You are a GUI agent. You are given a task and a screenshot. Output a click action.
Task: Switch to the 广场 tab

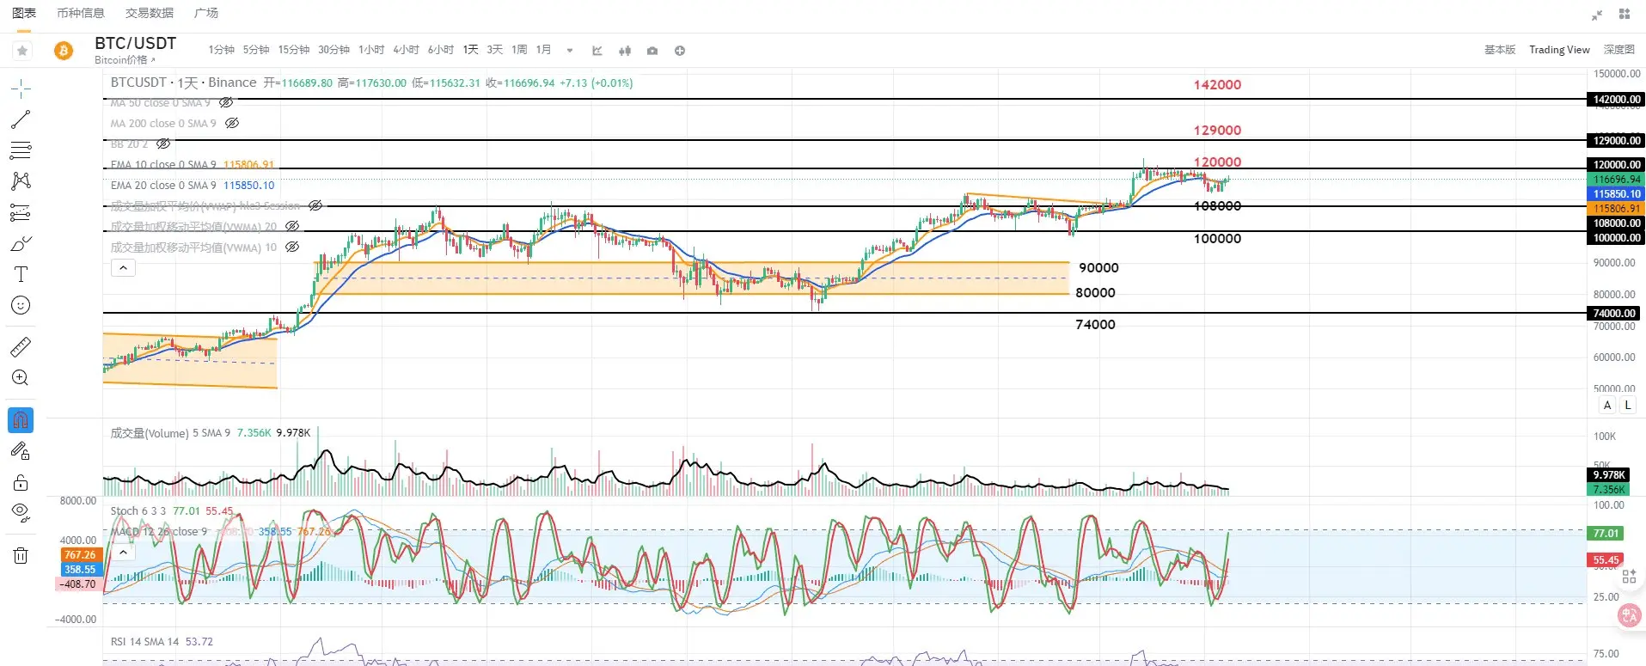click(206, 13)
